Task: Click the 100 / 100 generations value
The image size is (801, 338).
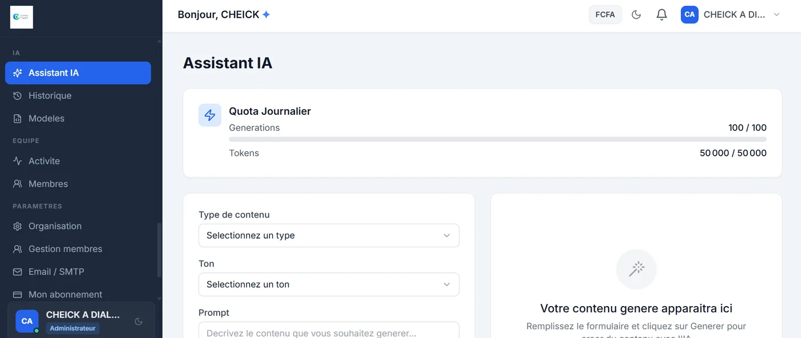Action: point(747,128)
